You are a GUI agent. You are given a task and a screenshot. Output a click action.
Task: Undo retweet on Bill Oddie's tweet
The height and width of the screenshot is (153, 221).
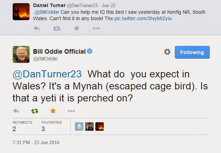[x=34, y=111]
